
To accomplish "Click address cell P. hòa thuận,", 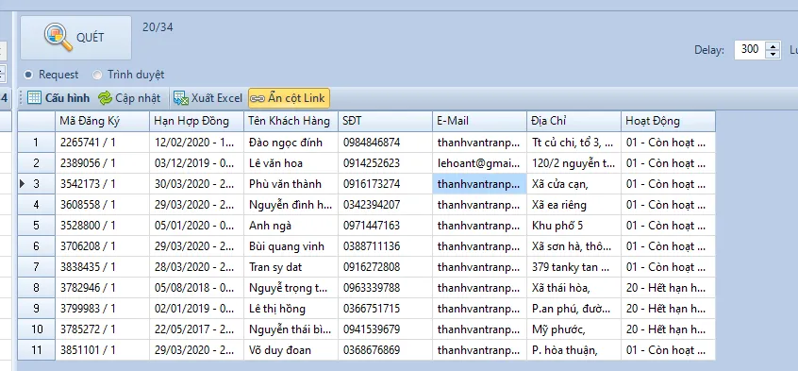I will click(x=574, y=350).
